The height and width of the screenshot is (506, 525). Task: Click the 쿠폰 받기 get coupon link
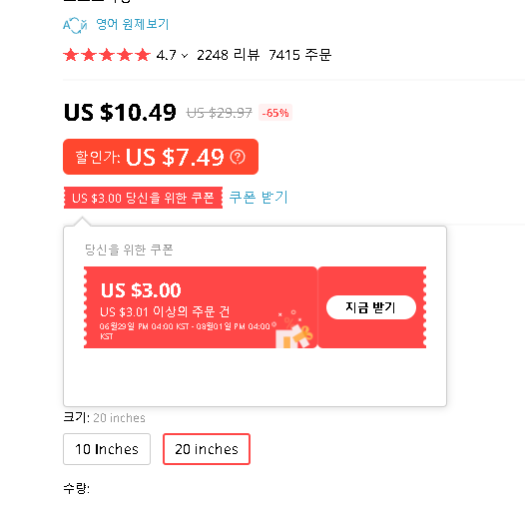[259, 197]
